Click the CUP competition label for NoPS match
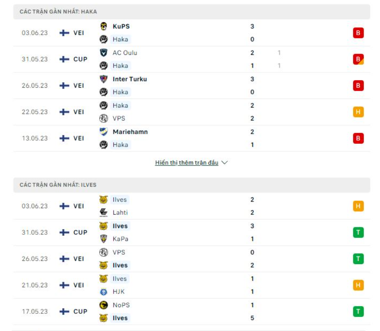380x331 pixels. [x=81, y=311]
